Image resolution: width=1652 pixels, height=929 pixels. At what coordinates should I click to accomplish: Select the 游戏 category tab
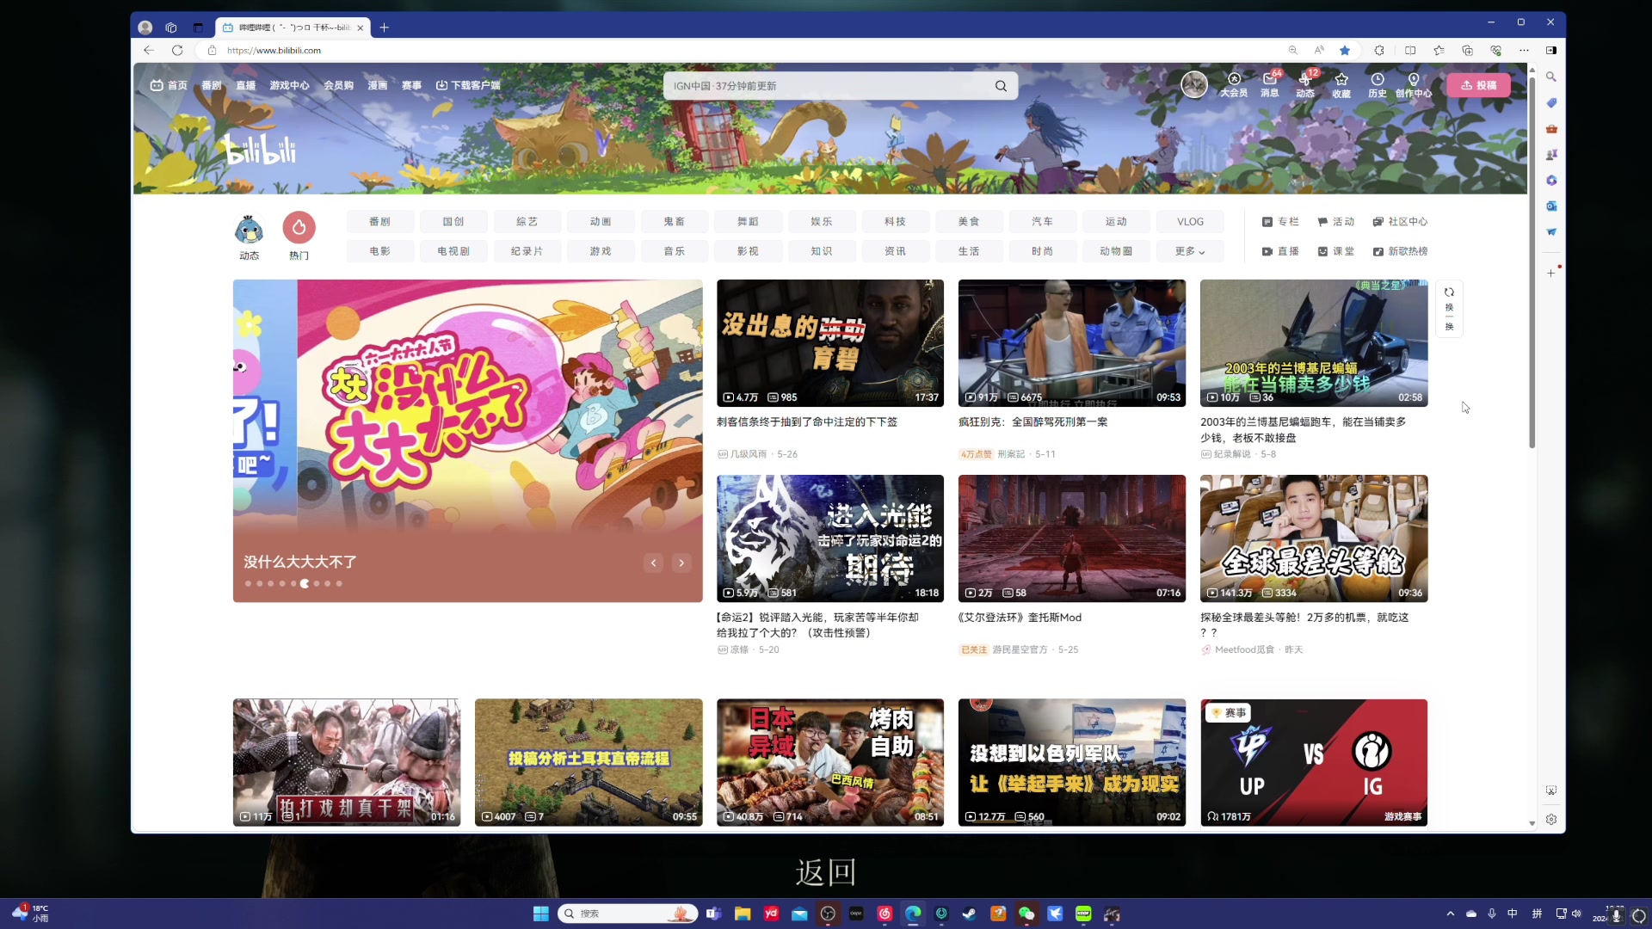[x=601, y=251]
